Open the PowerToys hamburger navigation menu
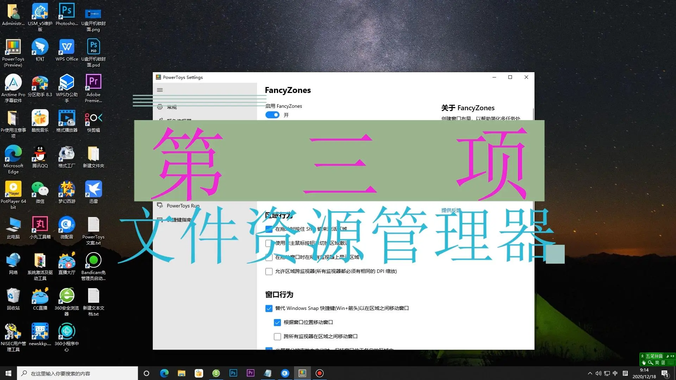 [160, 90]
